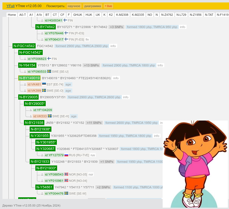Open sample id:YF090533
The width and height of the screenshot is (229, 209).
(x=37, y=72)
